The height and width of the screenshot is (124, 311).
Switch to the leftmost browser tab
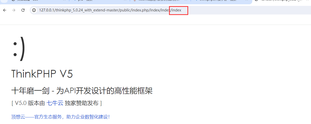click(38, 1)
